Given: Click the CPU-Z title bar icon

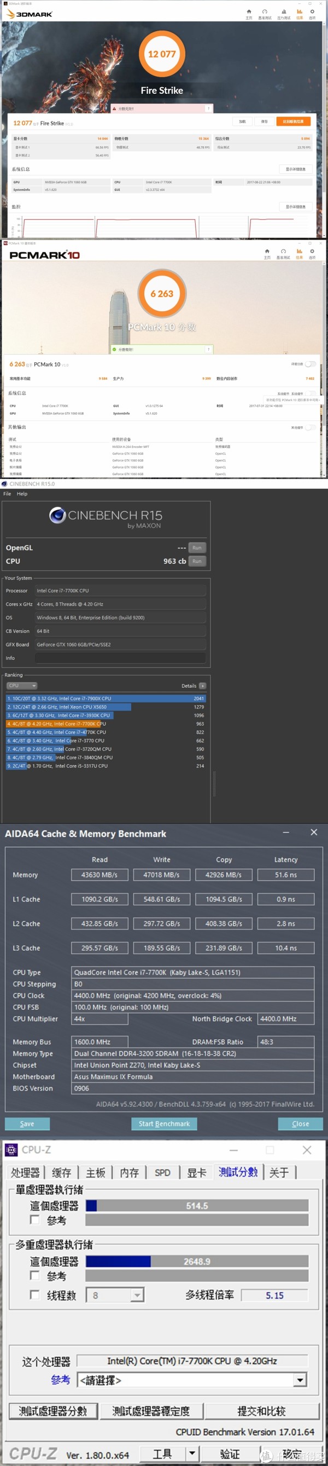Looking at the screenshot, I should tap(11, 1150).
